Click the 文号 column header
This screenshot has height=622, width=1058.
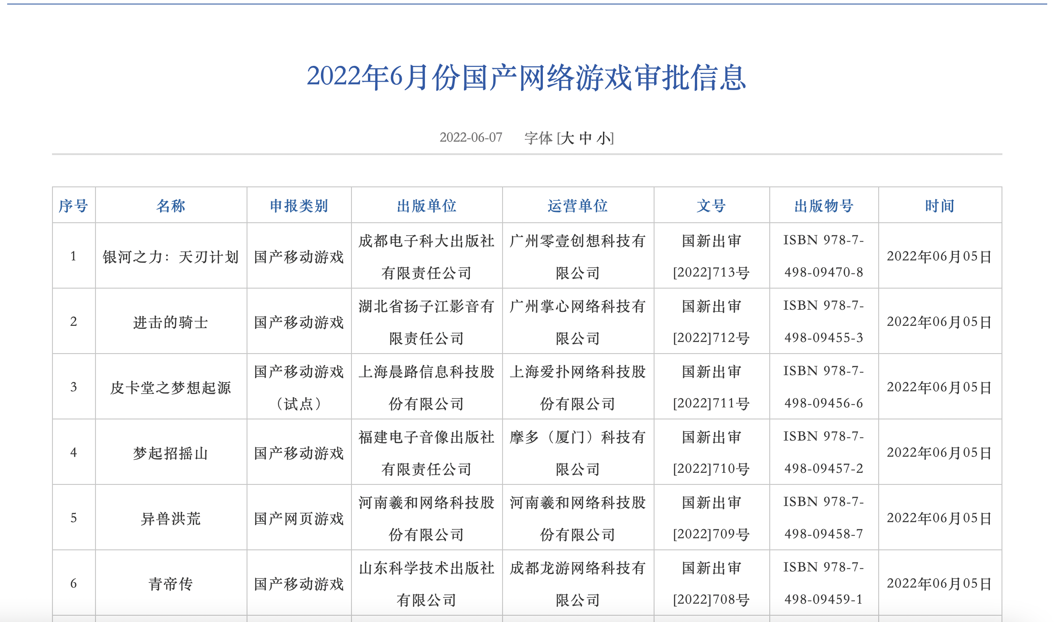(711, 206)
